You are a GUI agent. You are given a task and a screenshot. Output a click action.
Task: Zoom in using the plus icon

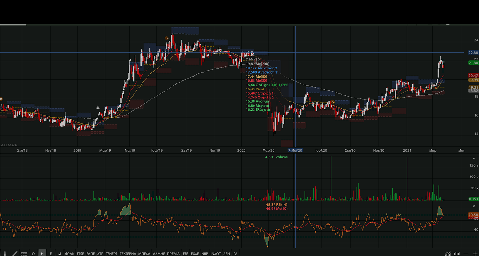tap(475, 253)
